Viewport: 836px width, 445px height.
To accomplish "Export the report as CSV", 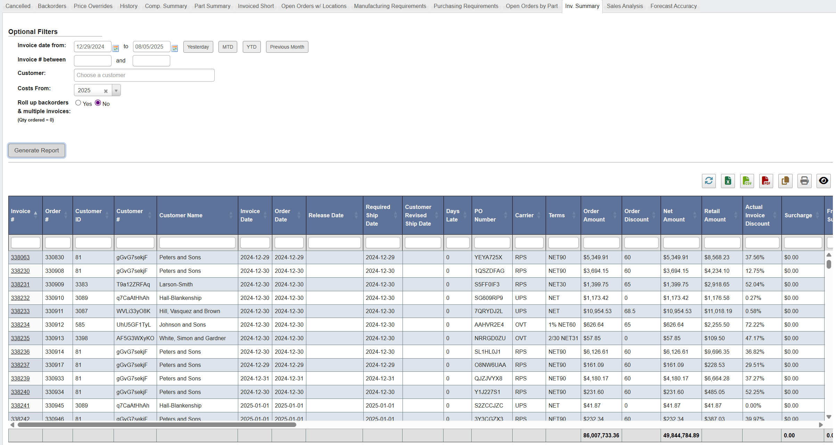I will point(747,181).
